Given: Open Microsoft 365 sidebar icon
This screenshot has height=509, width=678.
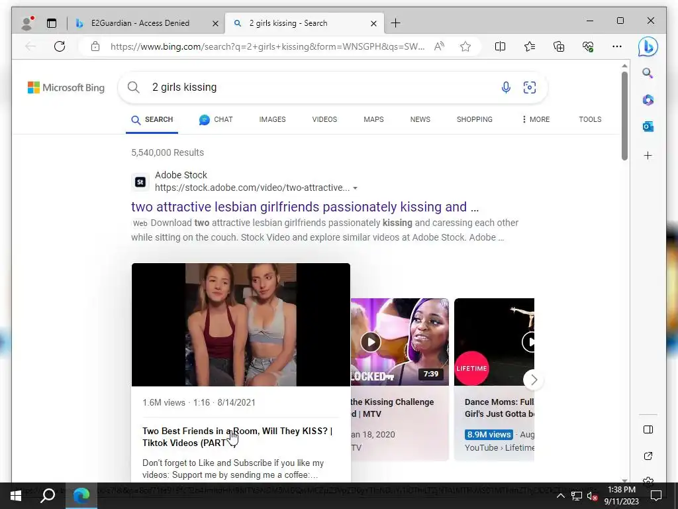Looking at the screenshot, I should click(648, 100).
